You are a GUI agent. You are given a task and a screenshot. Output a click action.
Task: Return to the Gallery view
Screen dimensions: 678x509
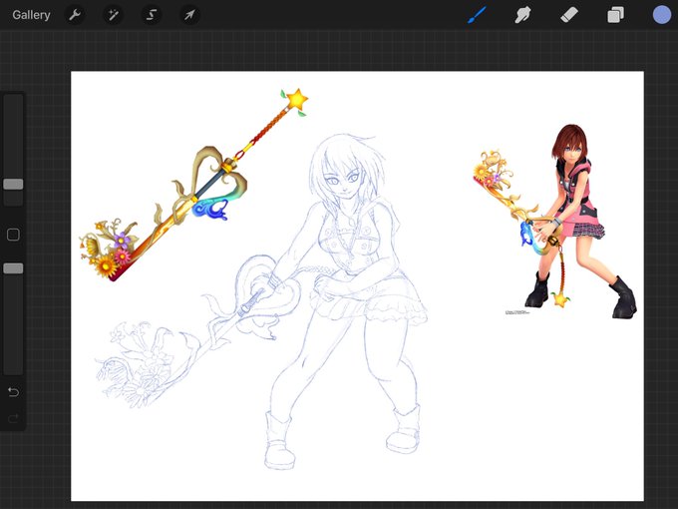click(31, 15)
